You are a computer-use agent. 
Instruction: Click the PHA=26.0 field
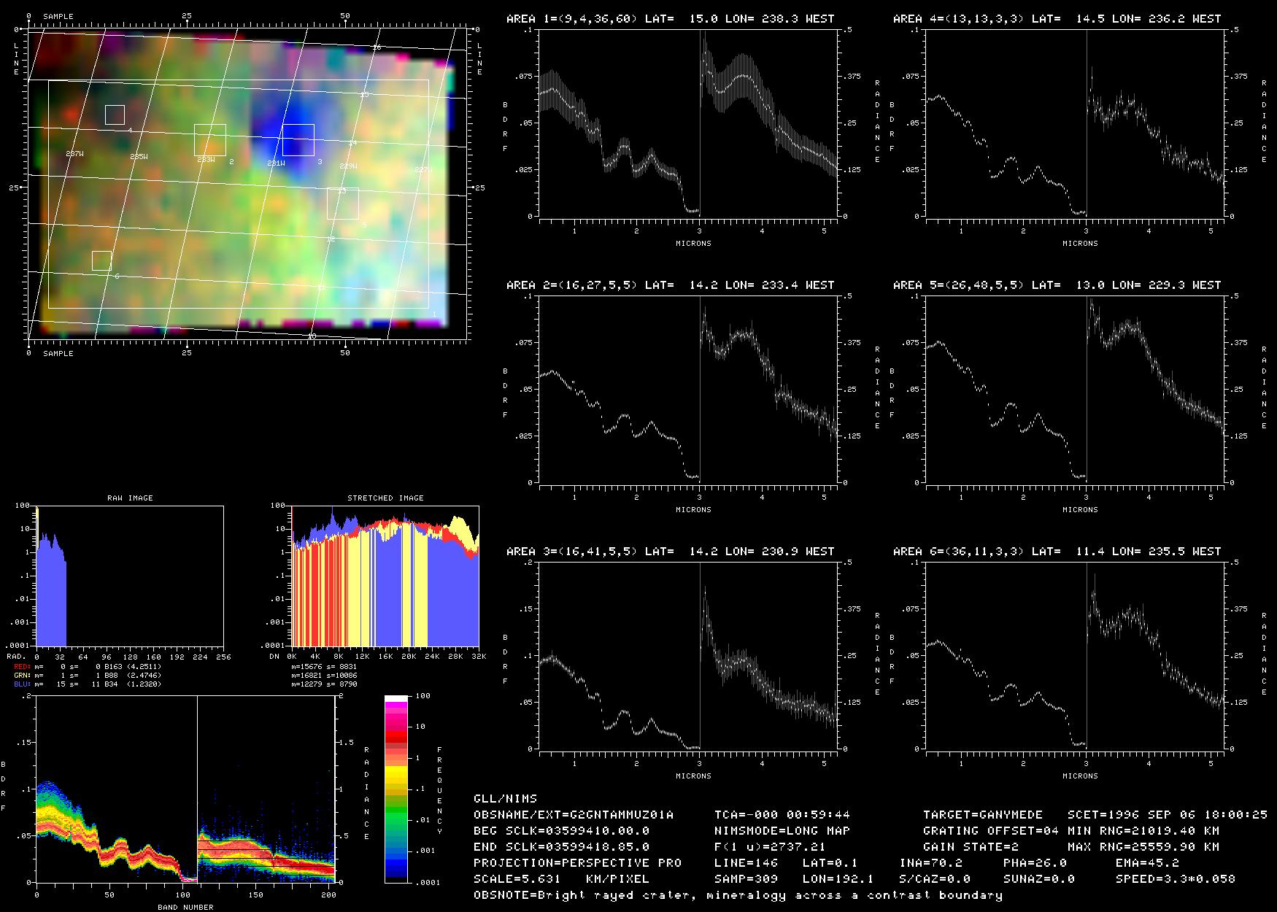click(1035, 862)
